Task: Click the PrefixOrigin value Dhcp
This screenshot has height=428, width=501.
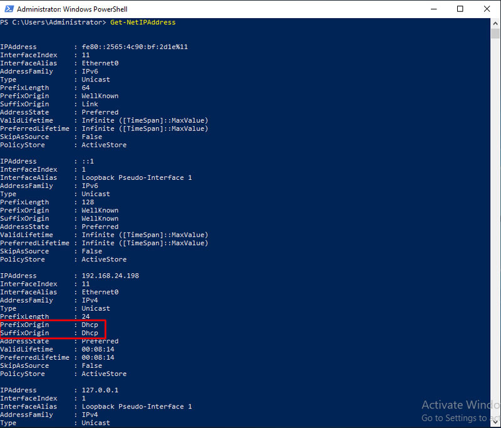Action: (x=90, y=325)
